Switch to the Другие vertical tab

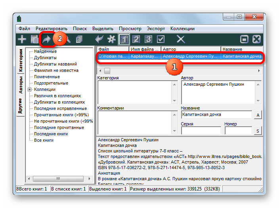[x=20, y=106]
